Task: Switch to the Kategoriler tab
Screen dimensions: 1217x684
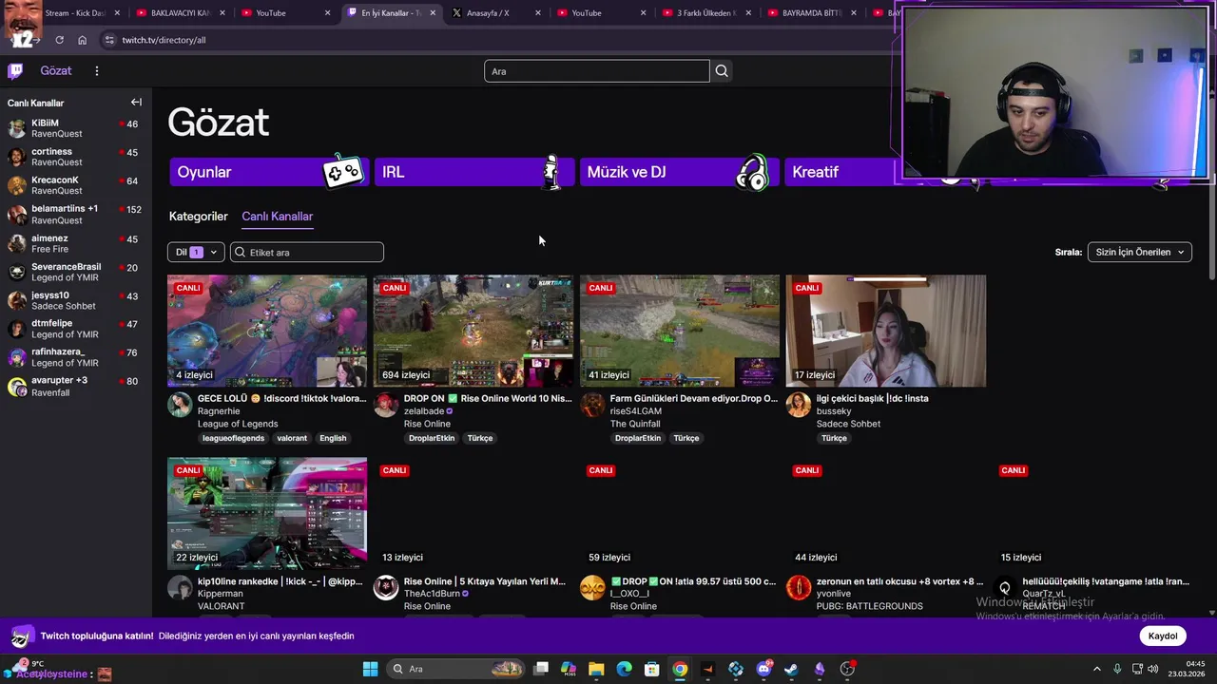Action: 198,216
